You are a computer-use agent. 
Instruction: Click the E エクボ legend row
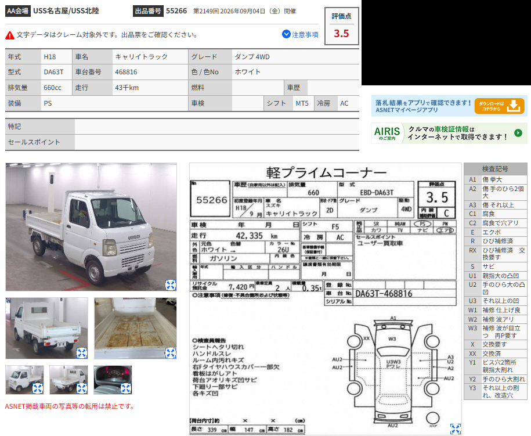click(x=496, y=232)
